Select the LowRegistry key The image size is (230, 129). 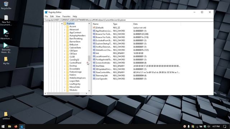click(x=75, y=84)
